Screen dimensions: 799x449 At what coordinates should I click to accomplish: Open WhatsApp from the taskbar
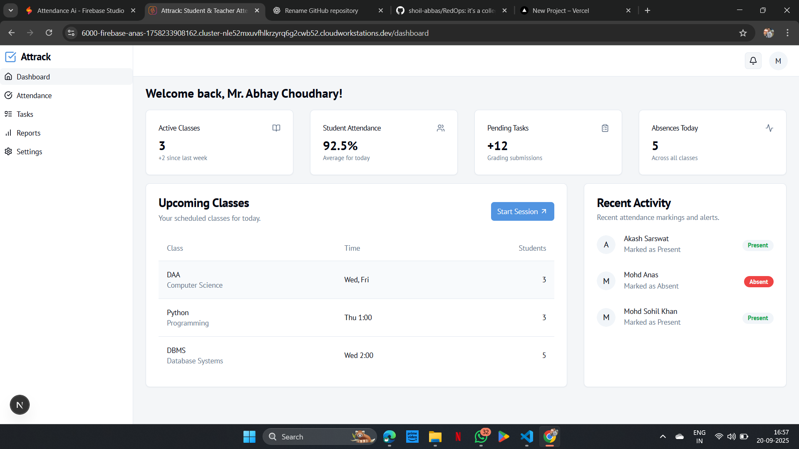coord(481,437)
